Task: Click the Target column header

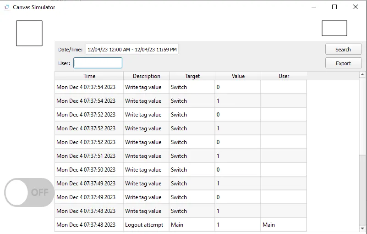Action: click(192, 76)
